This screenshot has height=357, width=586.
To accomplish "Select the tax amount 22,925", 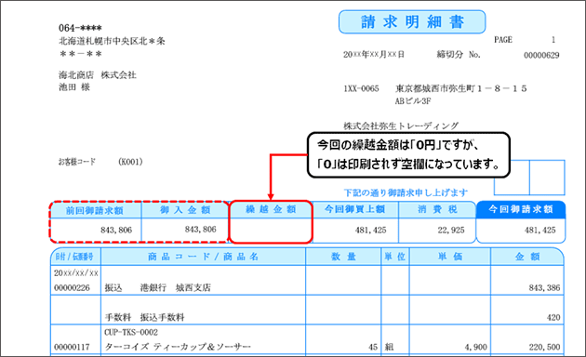I will tap(451, 230).
